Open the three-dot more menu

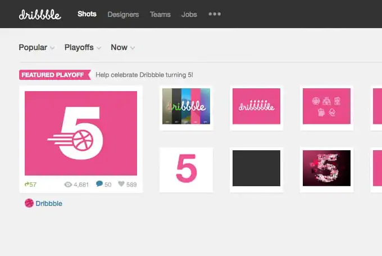[215, 14]
